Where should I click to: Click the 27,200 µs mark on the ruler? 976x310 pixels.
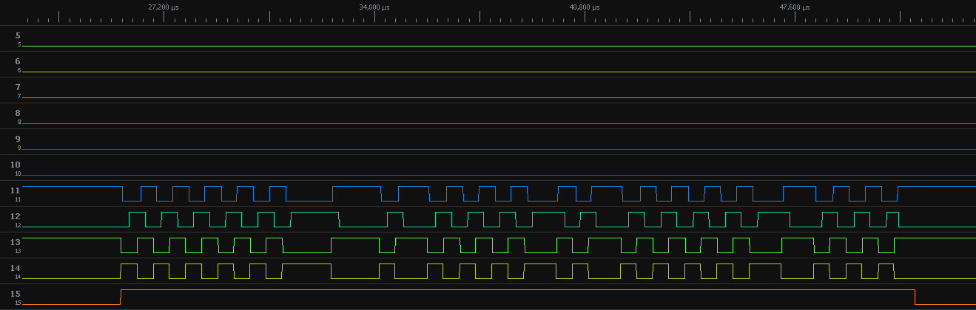(x=164, y=7)
